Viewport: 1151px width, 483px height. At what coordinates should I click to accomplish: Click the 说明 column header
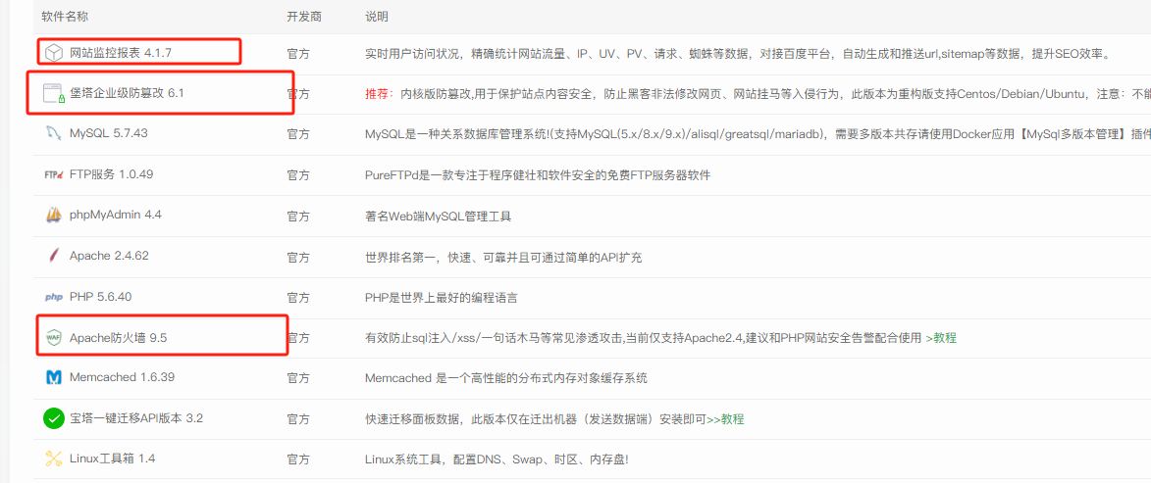377,16
